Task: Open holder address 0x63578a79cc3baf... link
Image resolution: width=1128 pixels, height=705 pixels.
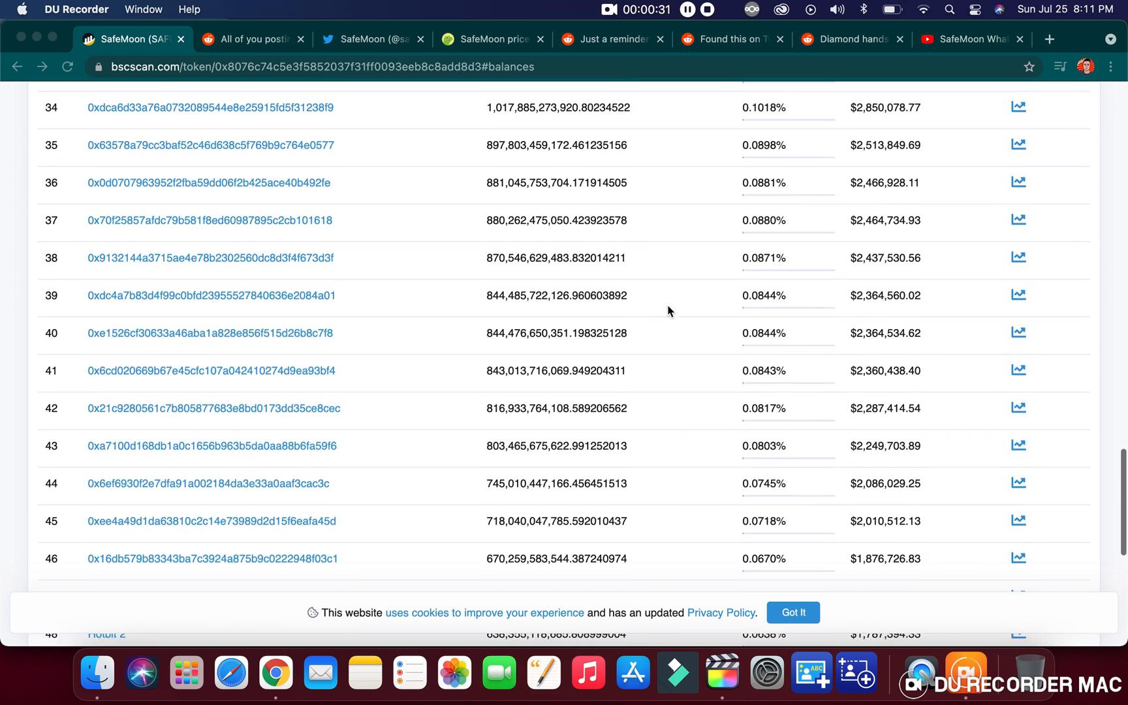Action: (211, 145)
